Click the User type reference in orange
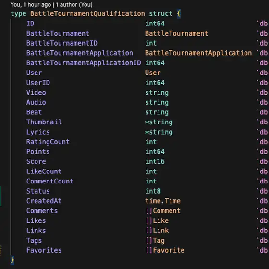The height and width of the screenshot is (269, 269). [153, 73]
